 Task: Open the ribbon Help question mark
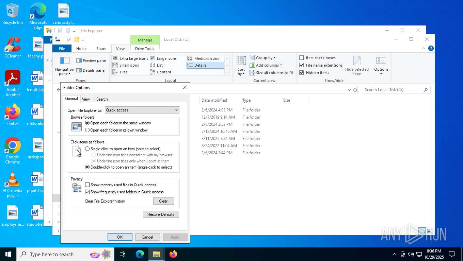tap(431, 48)
